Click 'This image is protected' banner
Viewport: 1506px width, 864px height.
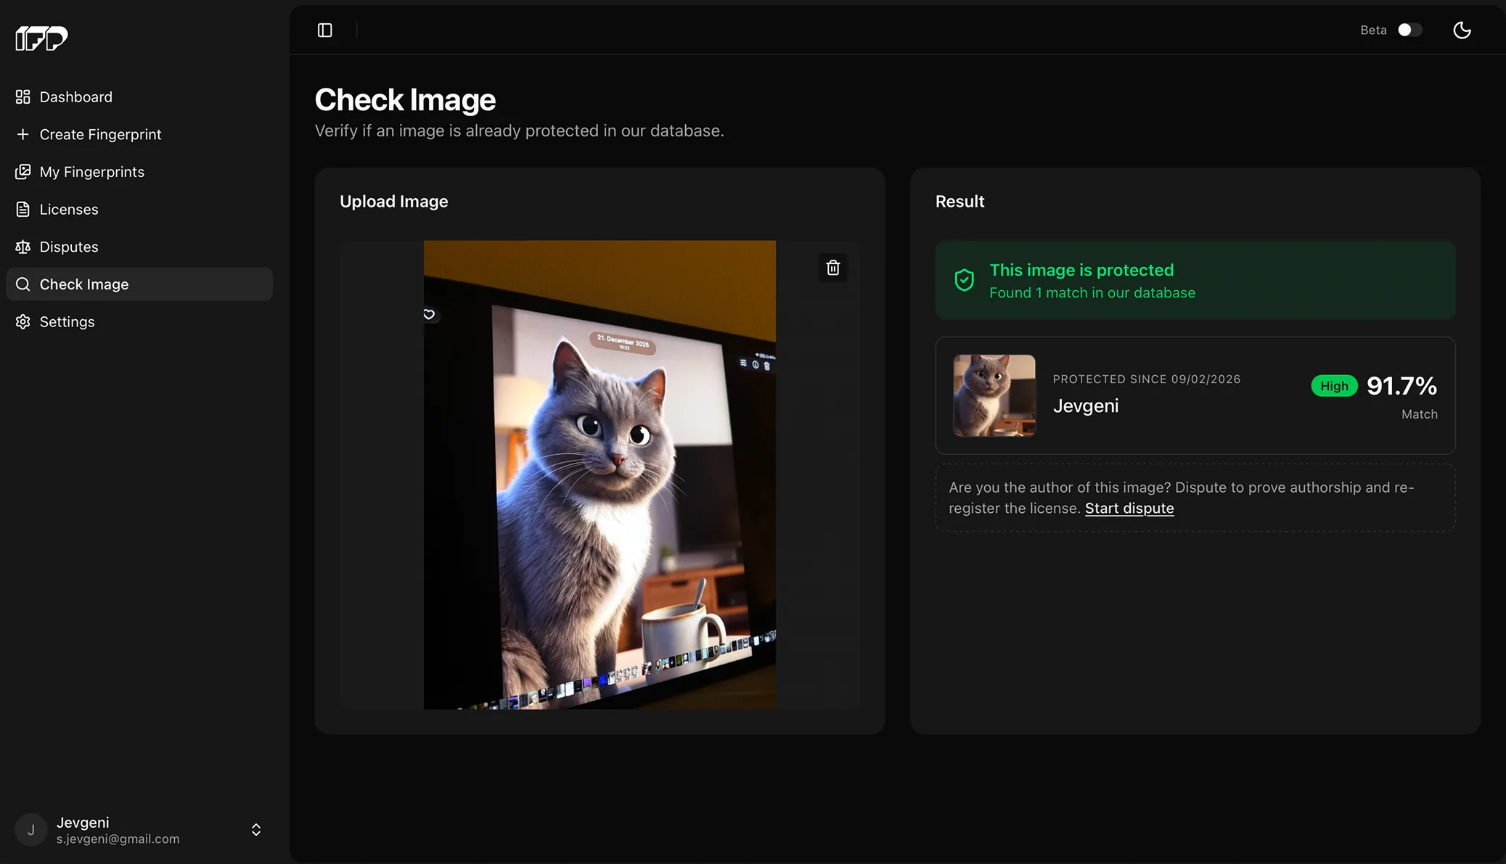tap(1195, 280)
